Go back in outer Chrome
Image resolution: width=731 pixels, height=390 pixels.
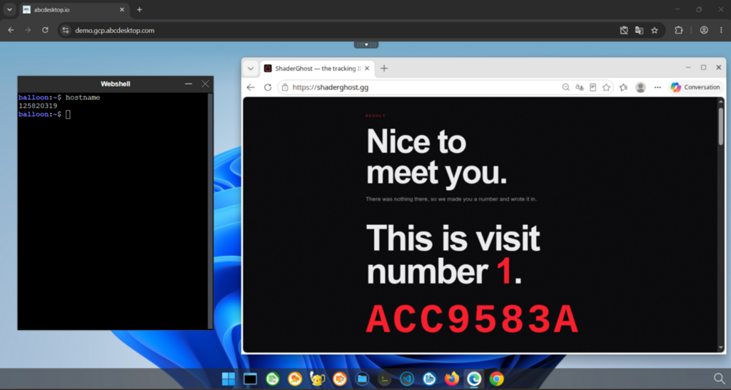[x=11, y=30]
